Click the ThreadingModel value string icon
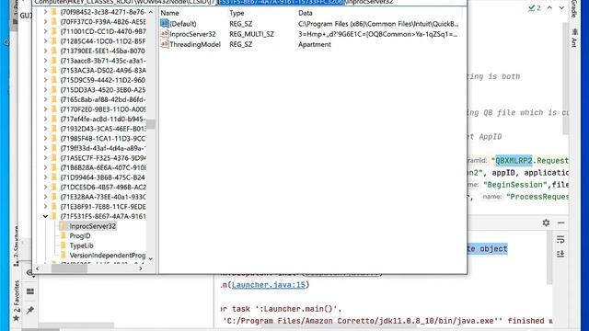Screen dimensions: 589x331 (x=165, y=44)
